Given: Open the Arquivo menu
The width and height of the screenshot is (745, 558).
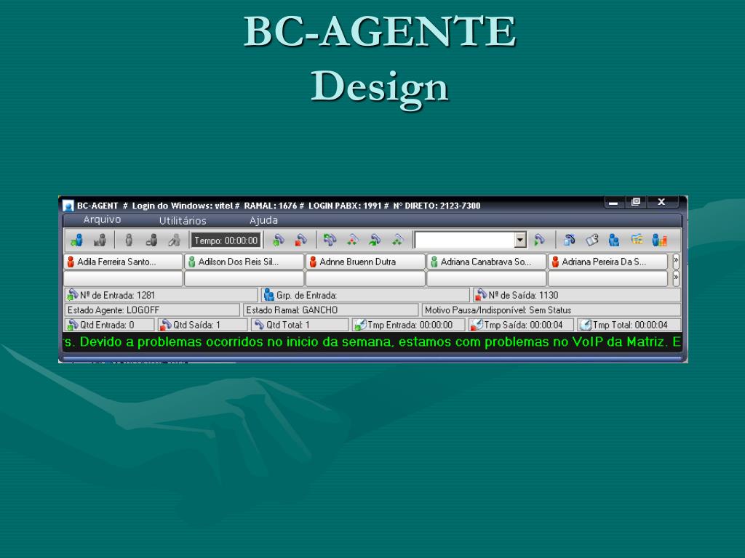Looking at the screenshot, I should (102, 219).
